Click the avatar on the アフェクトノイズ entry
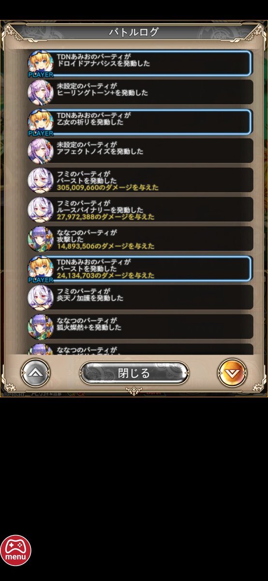The width and height of the screenshot is (268, 581). click(41, 151)
